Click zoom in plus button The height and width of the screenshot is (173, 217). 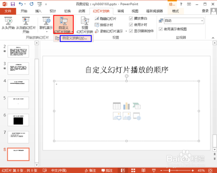193,170
